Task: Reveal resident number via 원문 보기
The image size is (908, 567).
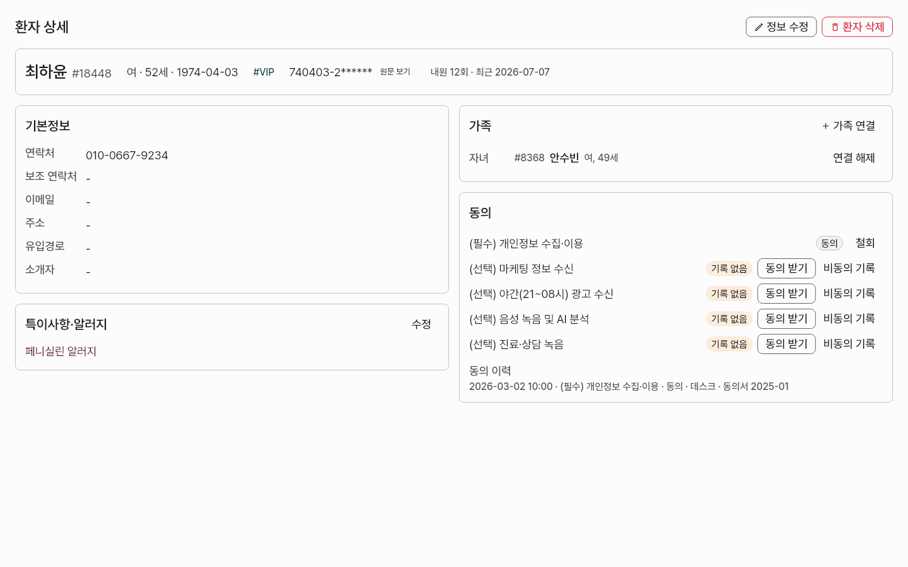Action: [395, 72]
